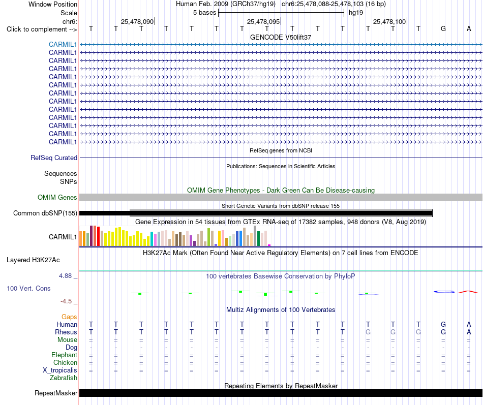Open the H3K27Ac Mark ENCODE track title
Image resolution: width=483 pixels, height=405 pixels.
(x=281, y=253)
